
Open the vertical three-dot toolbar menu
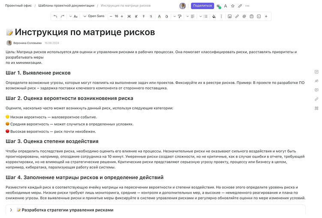[x=221, y=16]
